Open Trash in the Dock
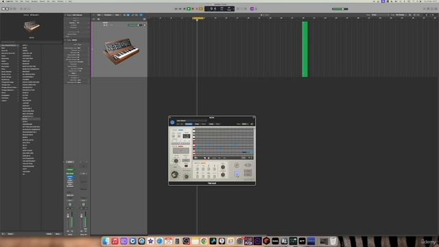 [333, 241]
